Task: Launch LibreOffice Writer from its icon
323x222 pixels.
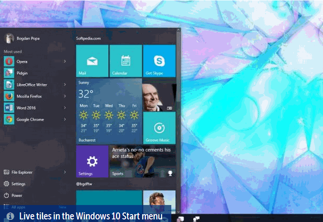Action: tap(9, 84)
